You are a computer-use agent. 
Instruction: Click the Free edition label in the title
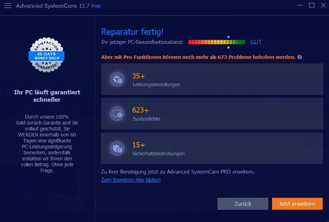tap(96, 6)
